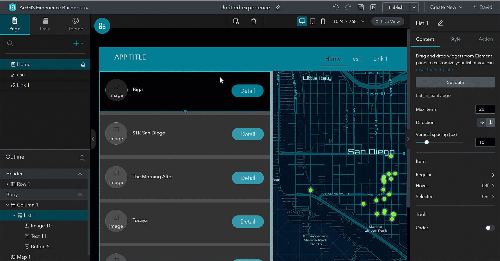Switch to mobile phone device view

(323, 21)
